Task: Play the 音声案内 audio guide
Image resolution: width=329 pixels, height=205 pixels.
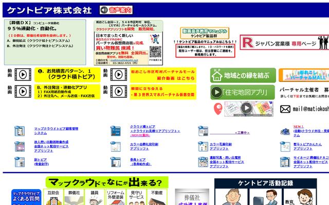Action: [116, 10]
